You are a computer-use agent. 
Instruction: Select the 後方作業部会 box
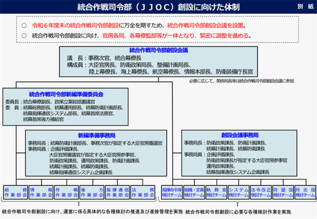pos(92,193)
